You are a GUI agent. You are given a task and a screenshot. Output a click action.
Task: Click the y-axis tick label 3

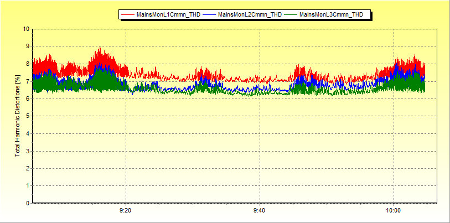pos(28,151)
